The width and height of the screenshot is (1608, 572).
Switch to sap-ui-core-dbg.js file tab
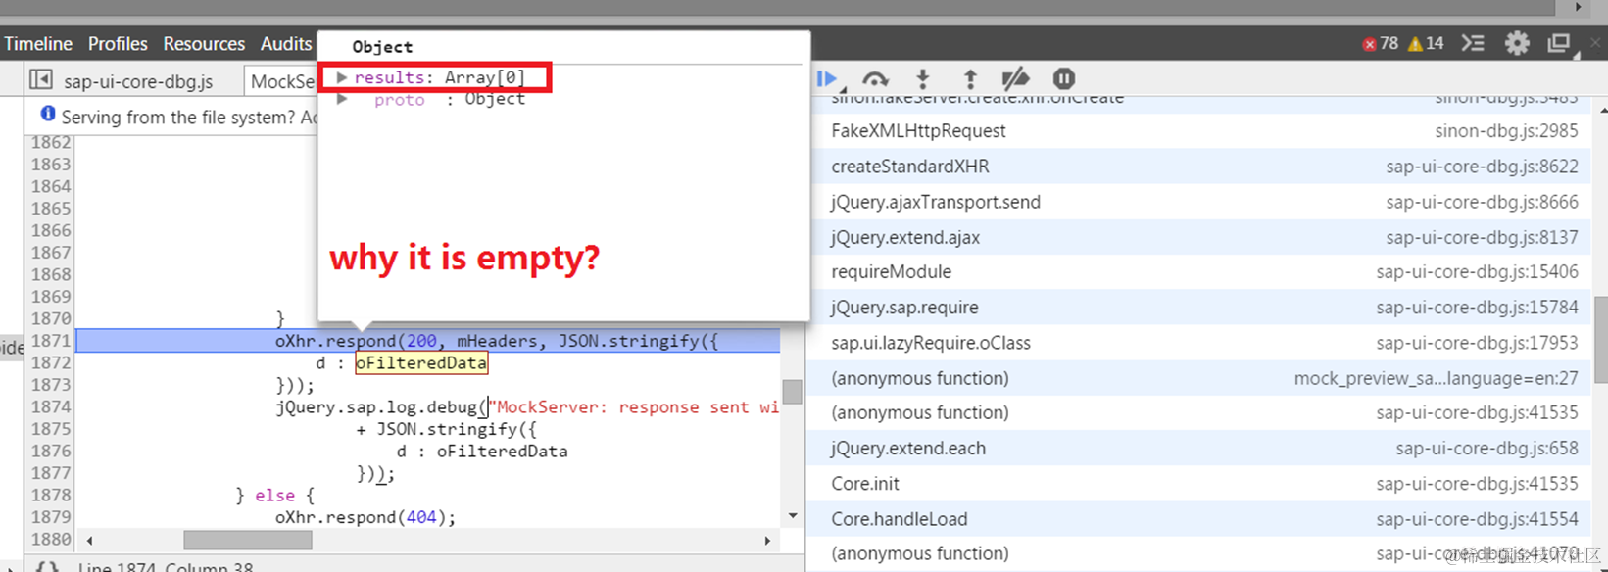click(x=138, y=81)
